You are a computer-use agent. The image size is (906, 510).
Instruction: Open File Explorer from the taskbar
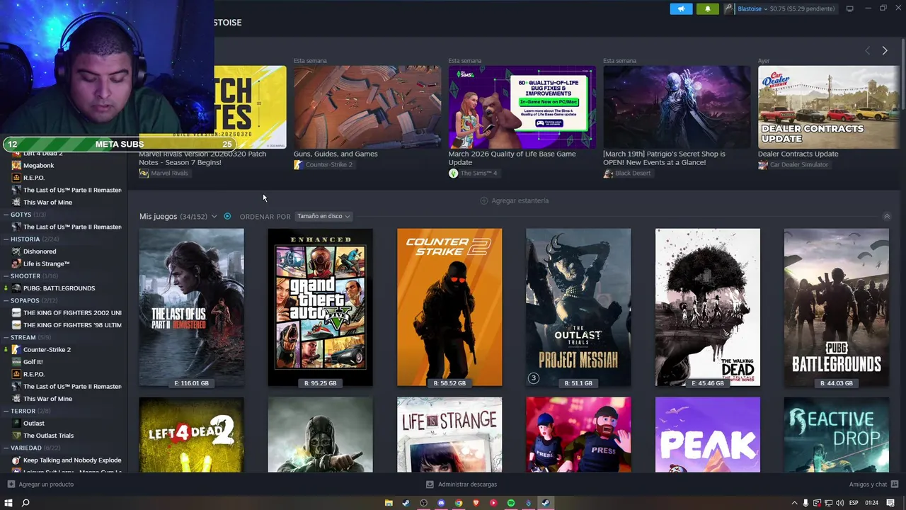[389, 503]
